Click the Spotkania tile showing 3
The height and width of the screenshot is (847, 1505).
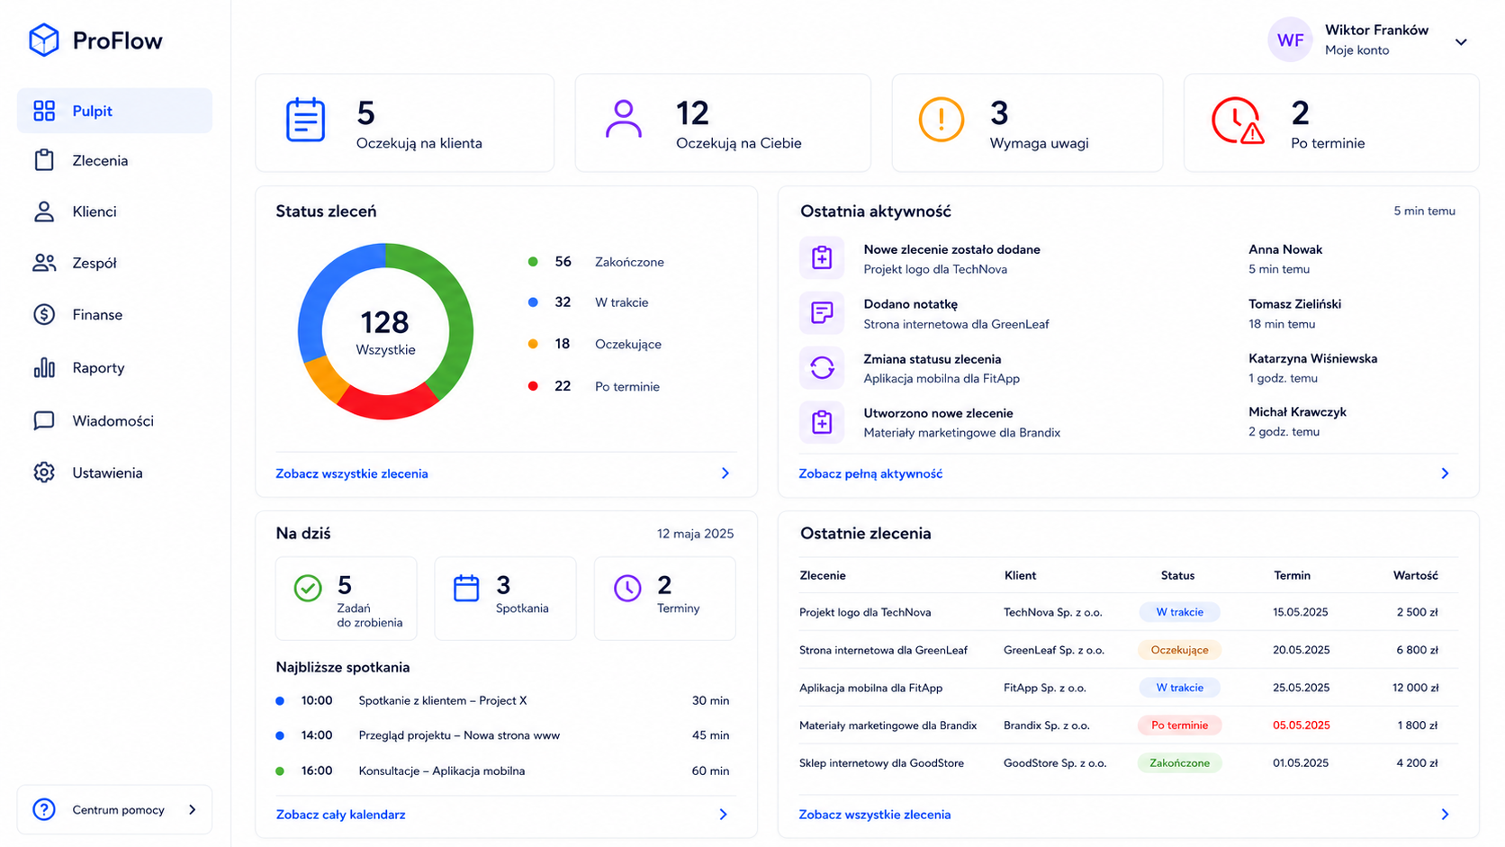point(505,599)
